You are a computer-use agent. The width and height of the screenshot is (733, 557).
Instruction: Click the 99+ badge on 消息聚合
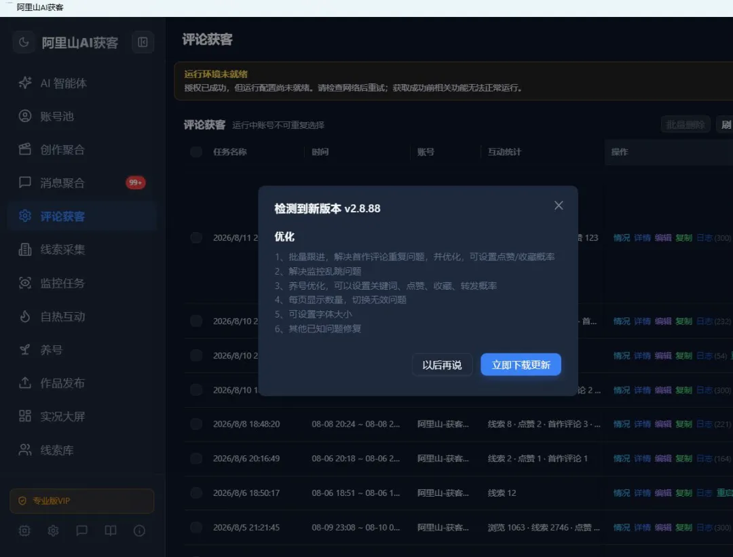pyautogui.click(x=136, y=183)
